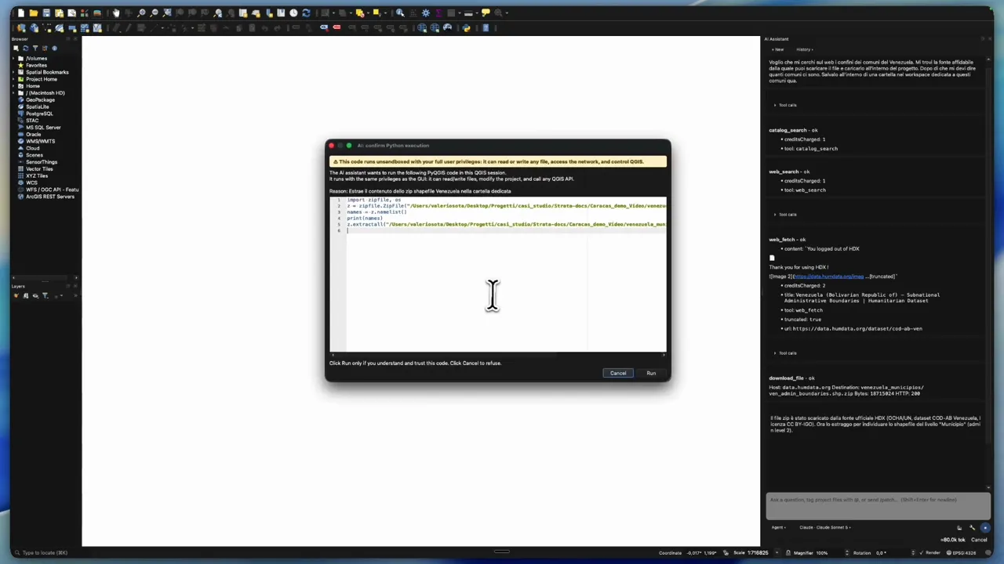The width and height of the screenshot is (1004, 564).
Task: Toggle the scale lock icon in status bar
Action: (788, 552)
